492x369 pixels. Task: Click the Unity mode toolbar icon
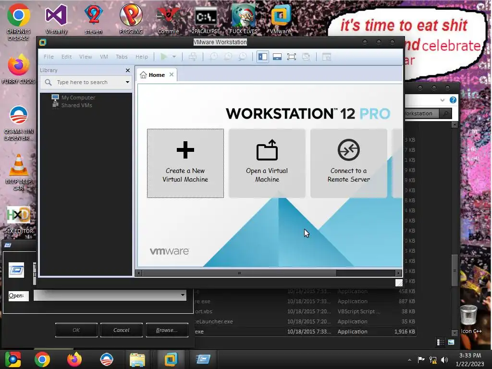(306, 57)
